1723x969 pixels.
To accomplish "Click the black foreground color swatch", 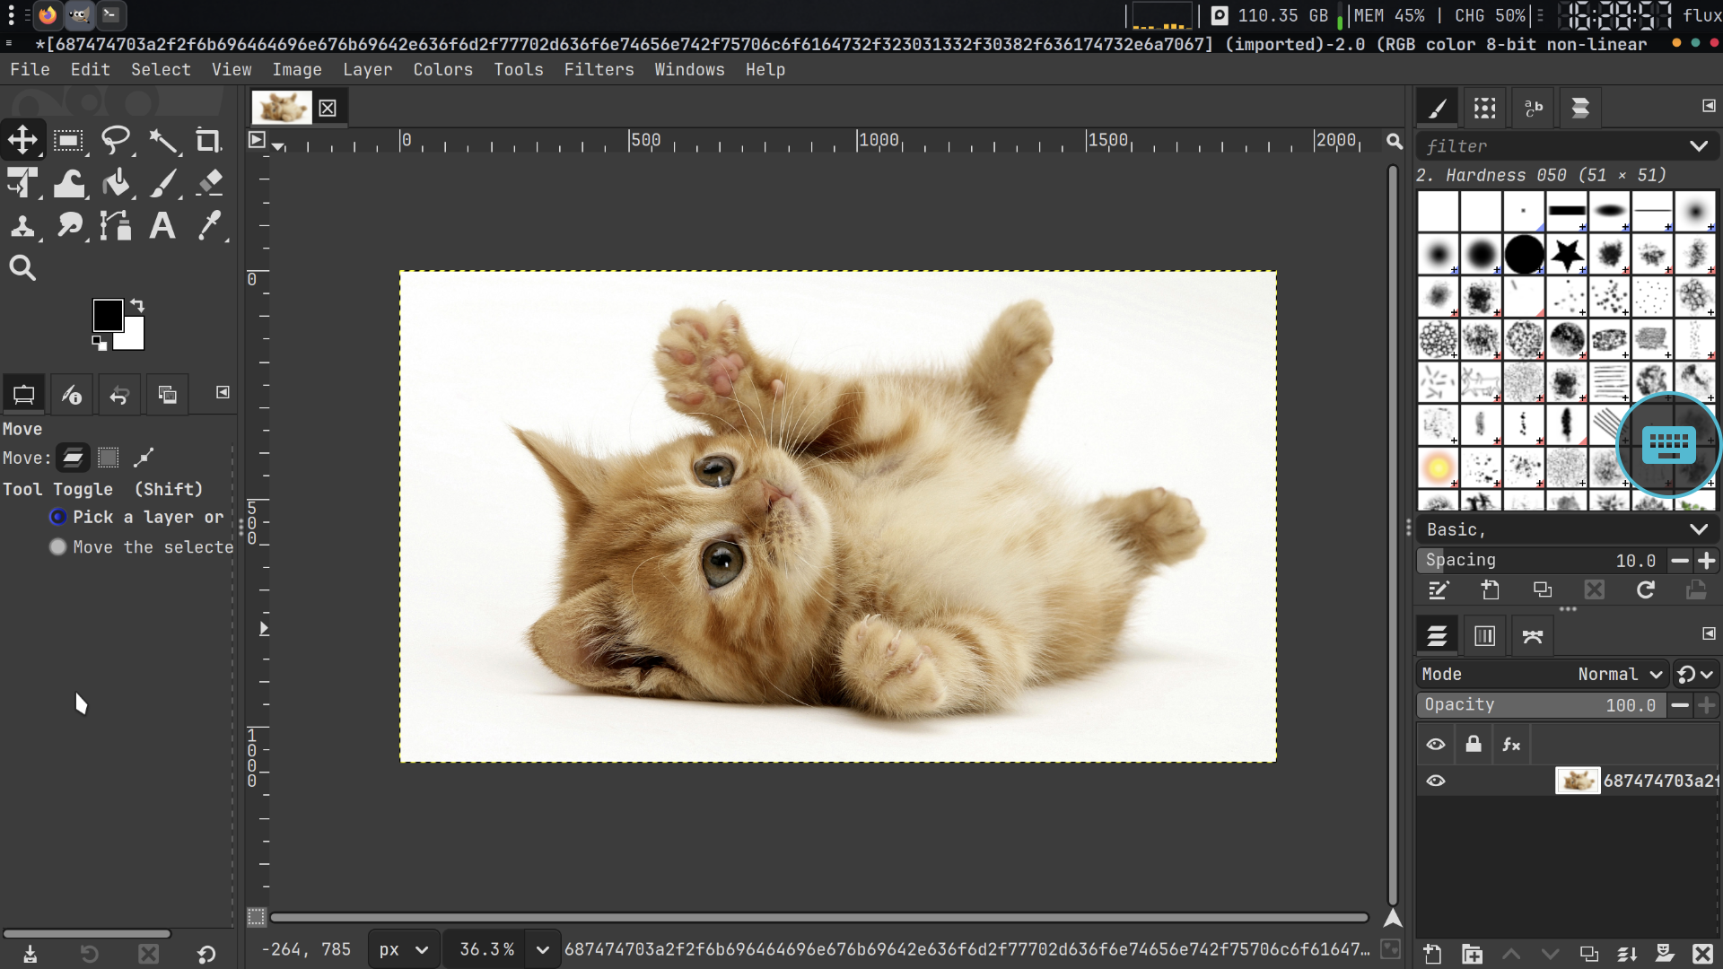I will pos(107,315).
